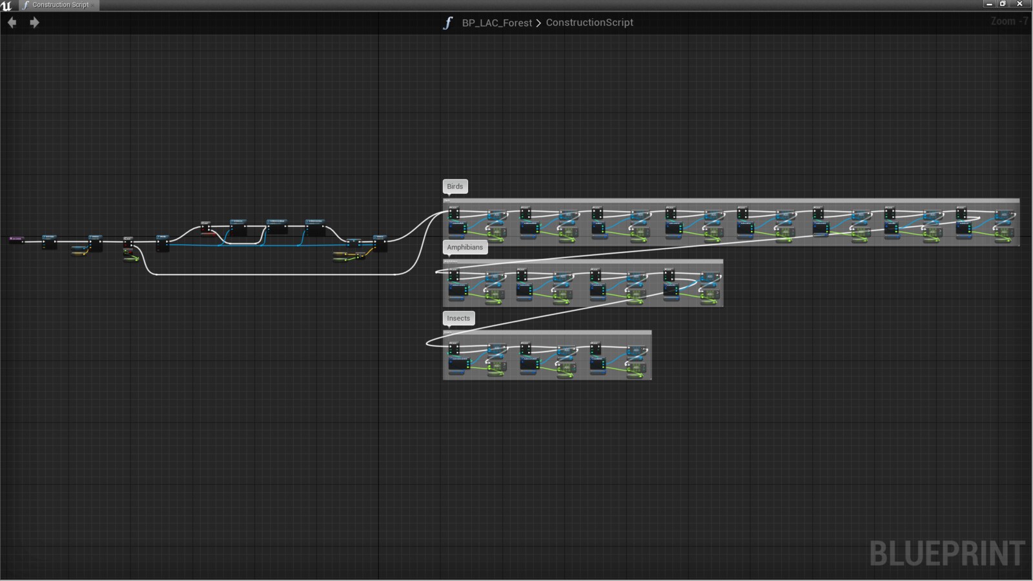
Task: Click the Amphibians comment box title bar
Action: [582, 261]
